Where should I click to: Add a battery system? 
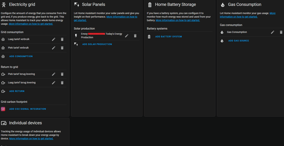(169, 36)
